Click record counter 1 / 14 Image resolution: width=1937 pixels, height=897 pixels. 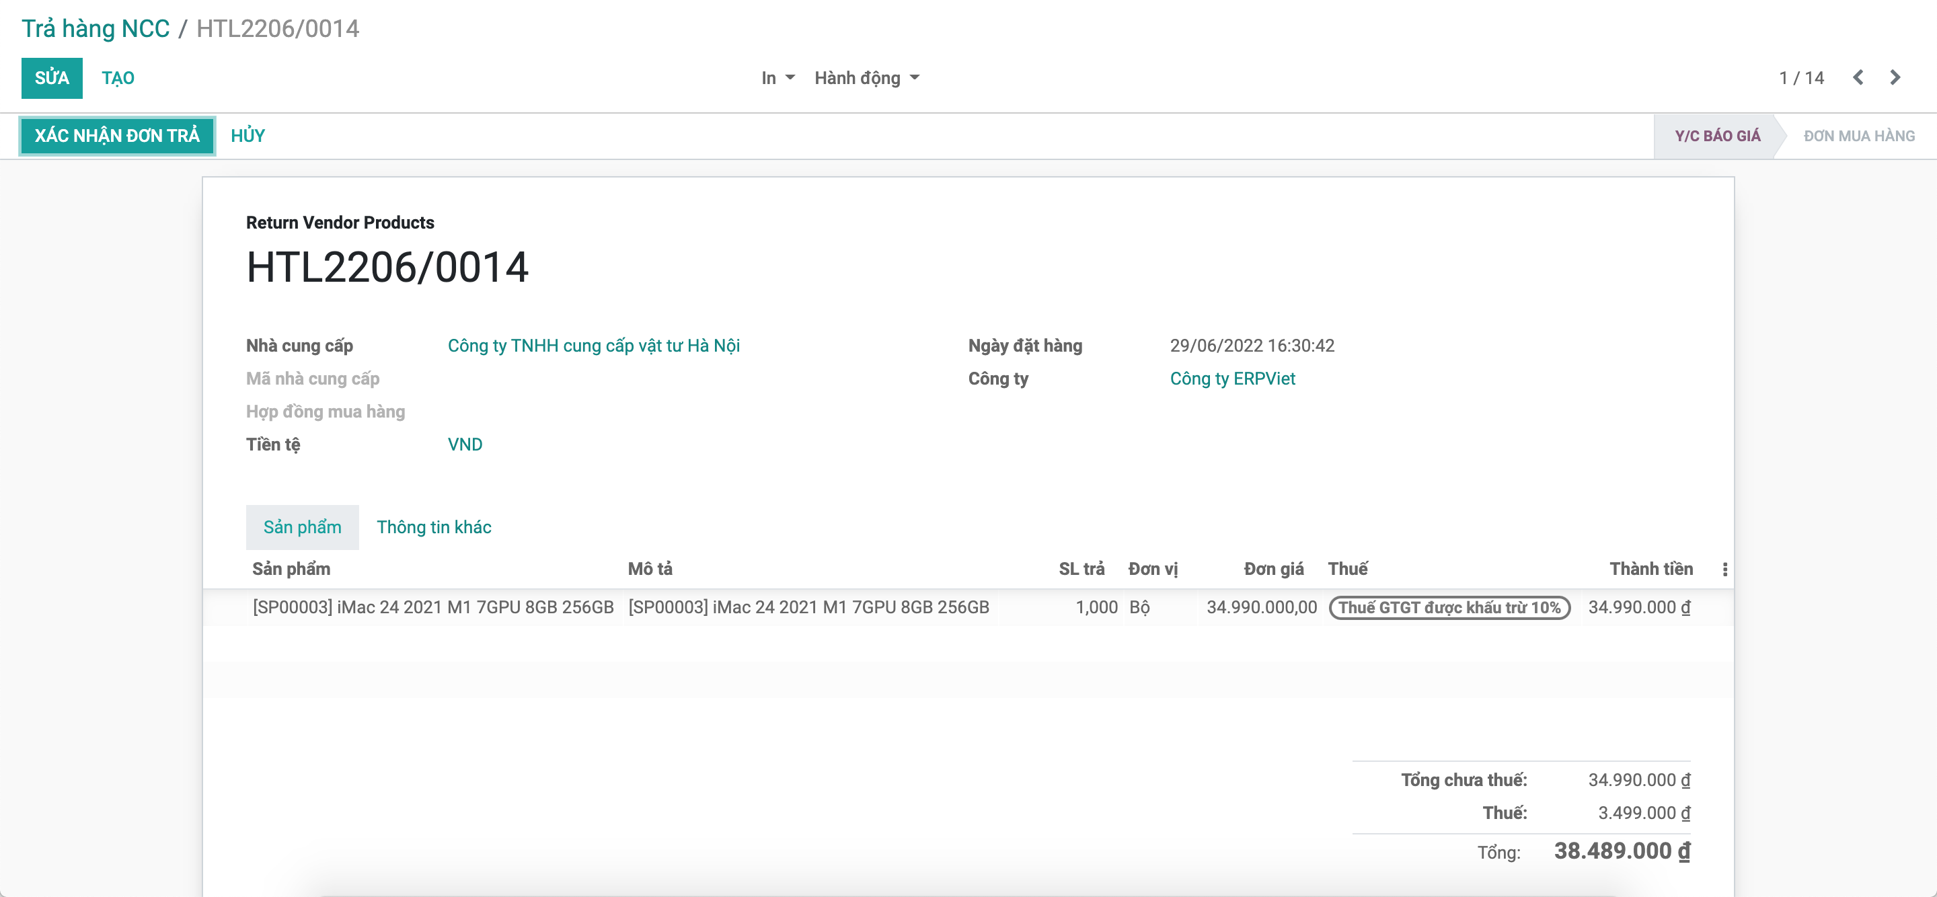point(1801,77)
